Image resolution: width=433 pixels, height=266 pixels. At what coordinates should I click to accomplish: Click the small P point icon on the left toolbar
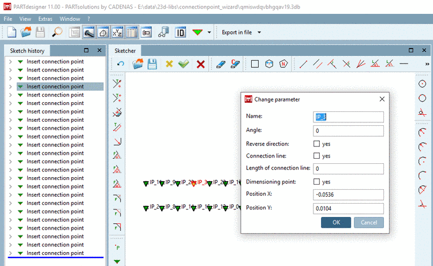(117, 247)
